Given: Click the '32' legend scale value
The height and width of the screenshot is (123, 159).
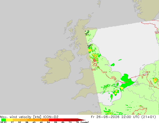Looking at the screenshot, I should tap(20, 122).
